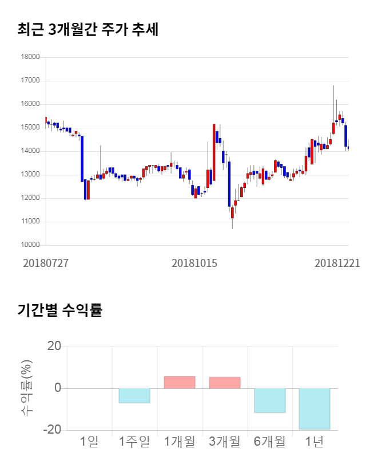Click the 14000 price axis label
366x464 pixels.
tap(30, 151)
